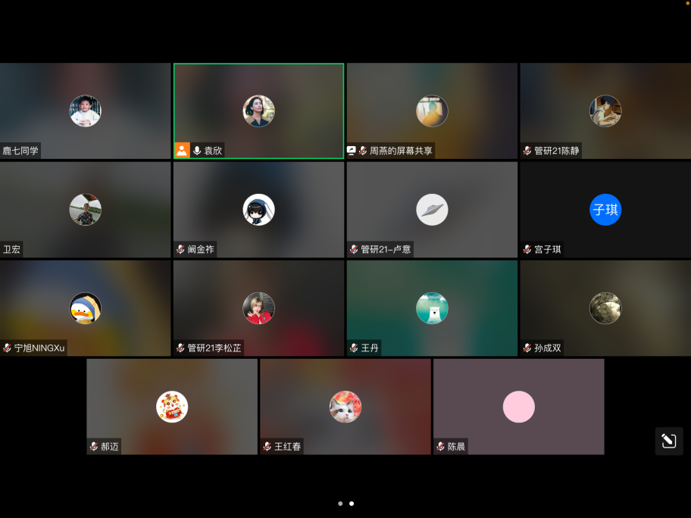Viewport: 691px width, 518px height.
Task: Click the muted mic icon beside 管研21陈静
Action: pyautogui.click(x=527, y=151)
